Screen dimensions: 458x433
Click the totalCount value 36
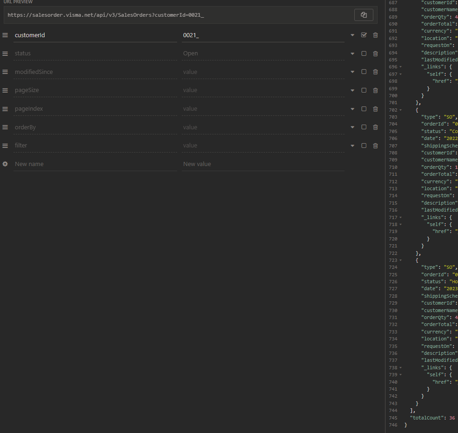(452, 418)
